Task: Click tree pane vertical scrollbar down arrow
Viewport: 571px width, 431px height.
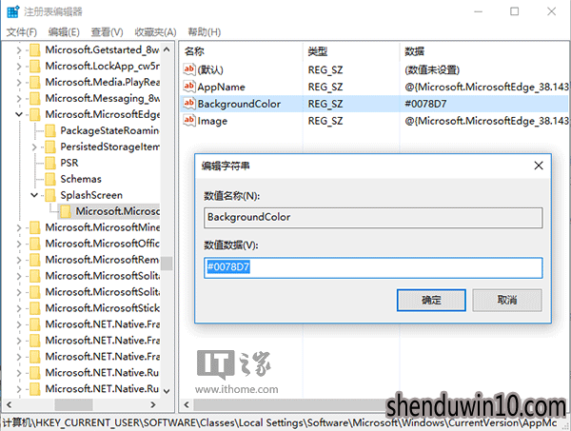Action: tap(167, 391)
